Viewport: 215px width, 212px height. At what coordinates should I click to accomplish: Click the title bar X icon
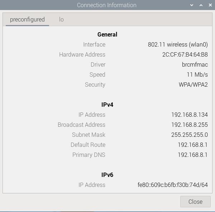(x=210, y=5)
